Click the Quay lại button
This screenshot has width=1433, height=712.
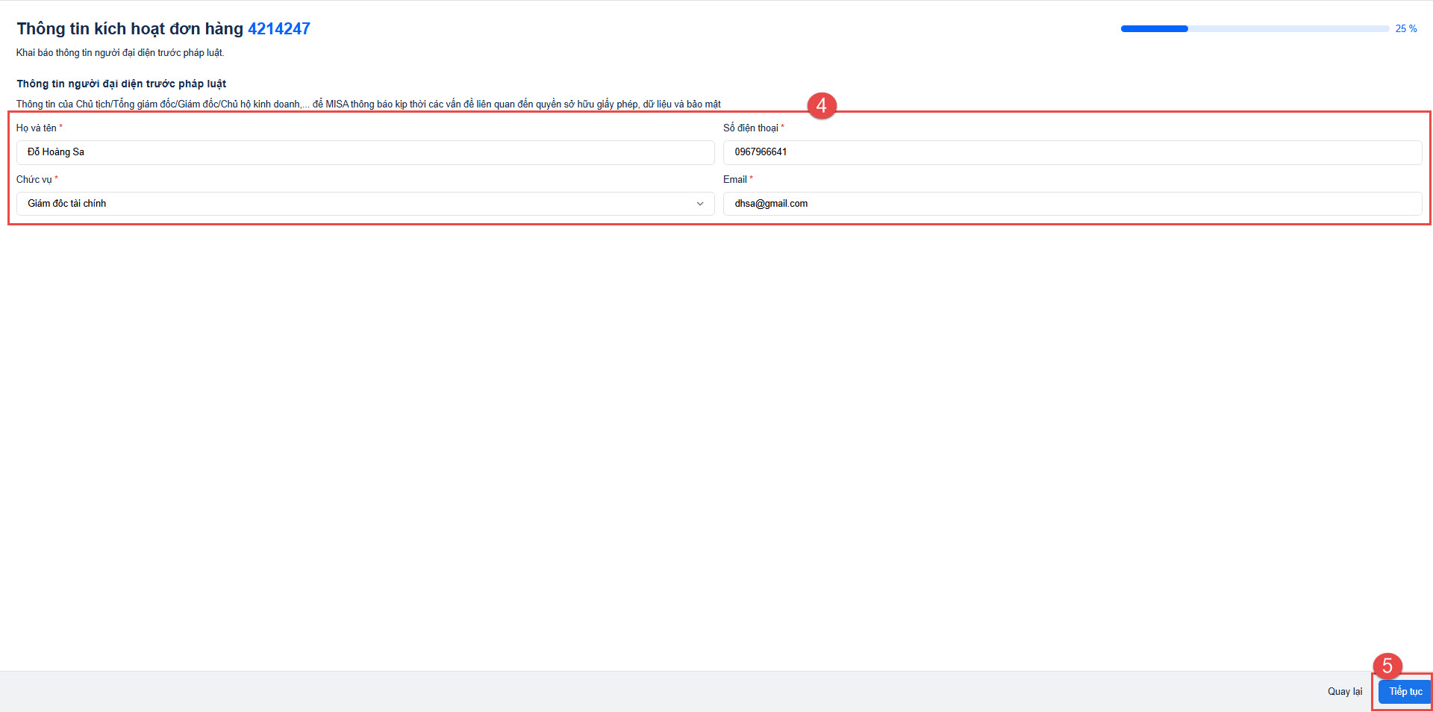[1345, 692]
